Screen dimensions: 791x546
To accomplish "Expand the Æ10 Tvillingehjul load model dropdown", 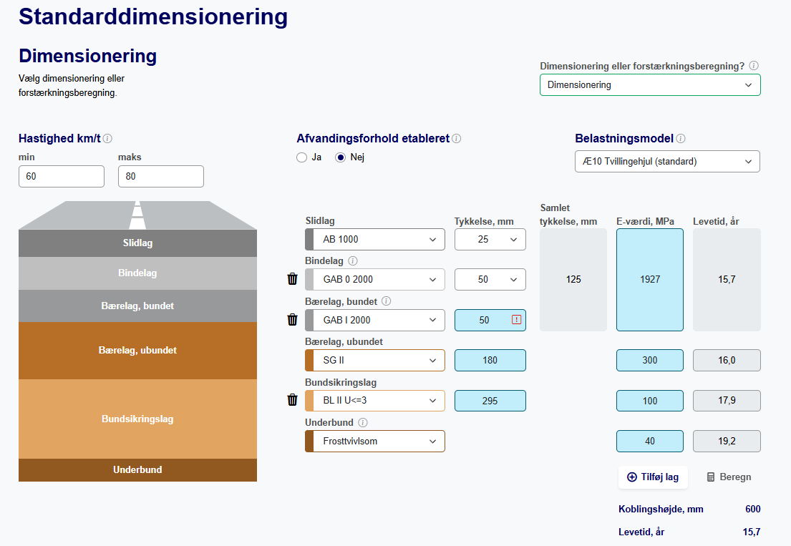I will [667, 161].
